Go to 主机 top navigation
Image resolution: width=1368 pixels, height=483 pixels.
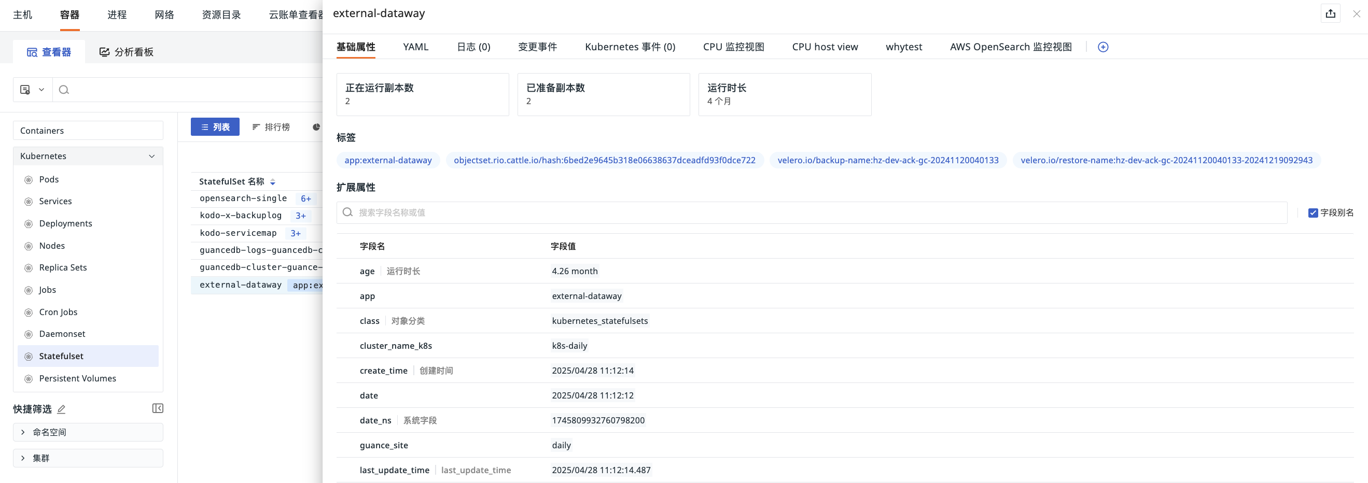(22, 15)
